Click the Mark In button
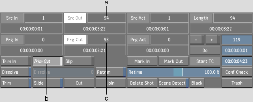This screenshot has height=102, width=253. pyautogui.click(x=142, y=61)
